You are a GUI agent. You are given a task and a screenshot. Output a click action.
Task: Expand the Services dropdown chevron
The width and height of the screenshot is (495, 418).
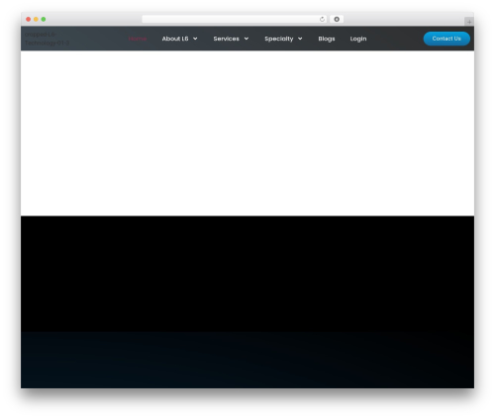(x=247, y=39)
